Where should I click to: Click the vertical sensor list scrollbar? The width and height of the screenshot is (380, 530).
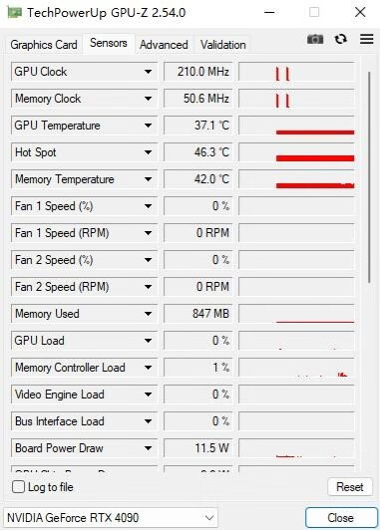[x=369, y=177]
